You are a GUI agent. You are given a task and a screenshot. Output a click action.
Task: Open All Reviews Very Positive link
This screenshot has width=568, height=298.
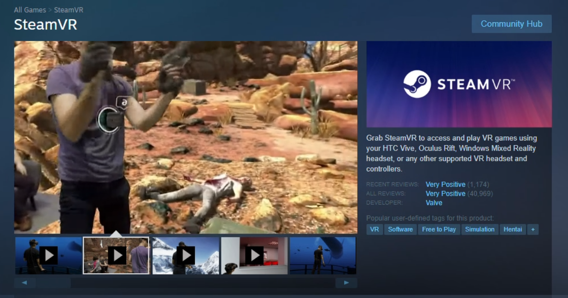coord(445,193)
